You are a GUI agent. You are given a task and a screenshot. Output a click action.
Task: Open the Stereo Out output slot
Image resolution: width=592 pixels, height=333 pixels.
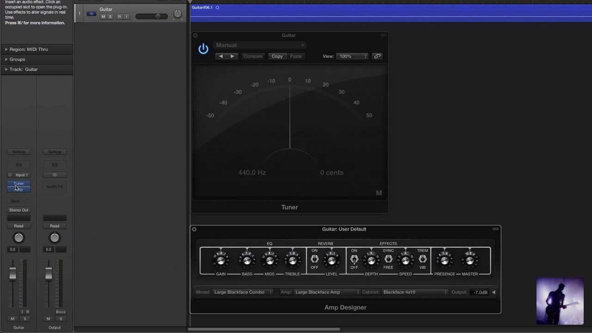18,210
